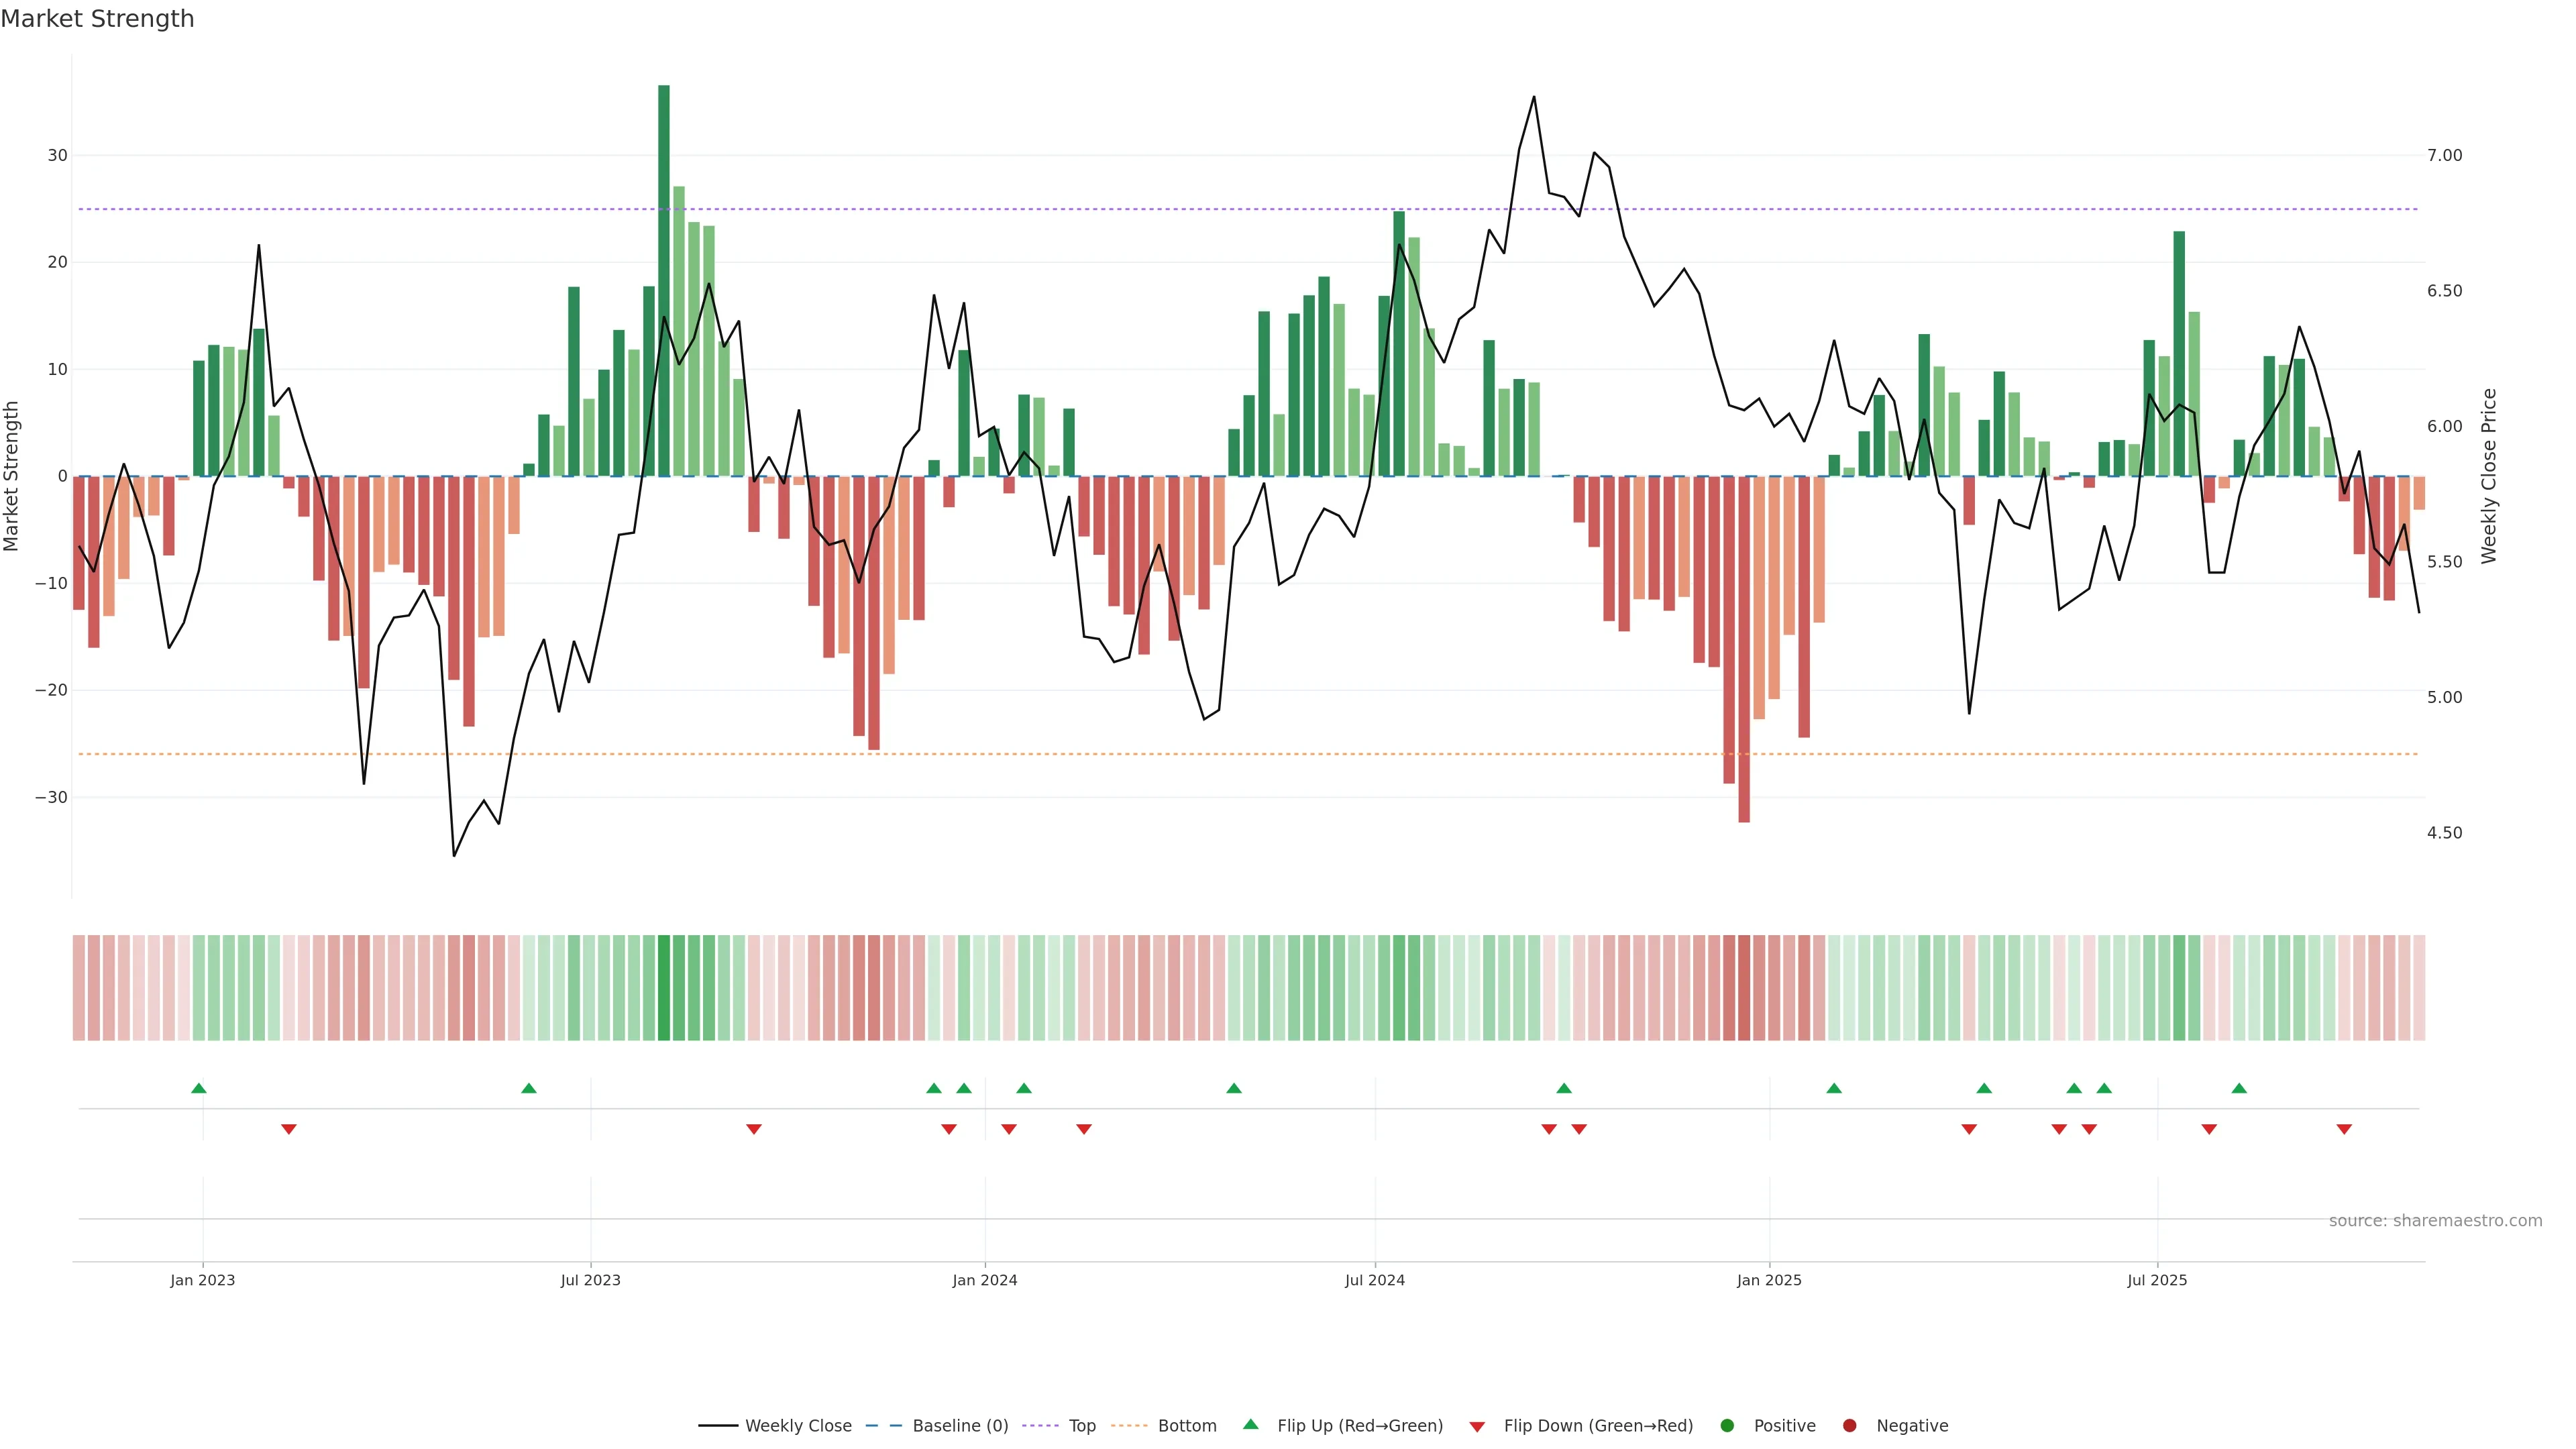
Task: Click the 7.00 right axis tick label
Action: tap(2444, 155)
